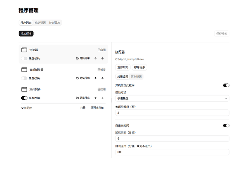Click 更换程序 for 音乐播放器
The width and height of the screenshot is (248, 194).
(83, 78)
